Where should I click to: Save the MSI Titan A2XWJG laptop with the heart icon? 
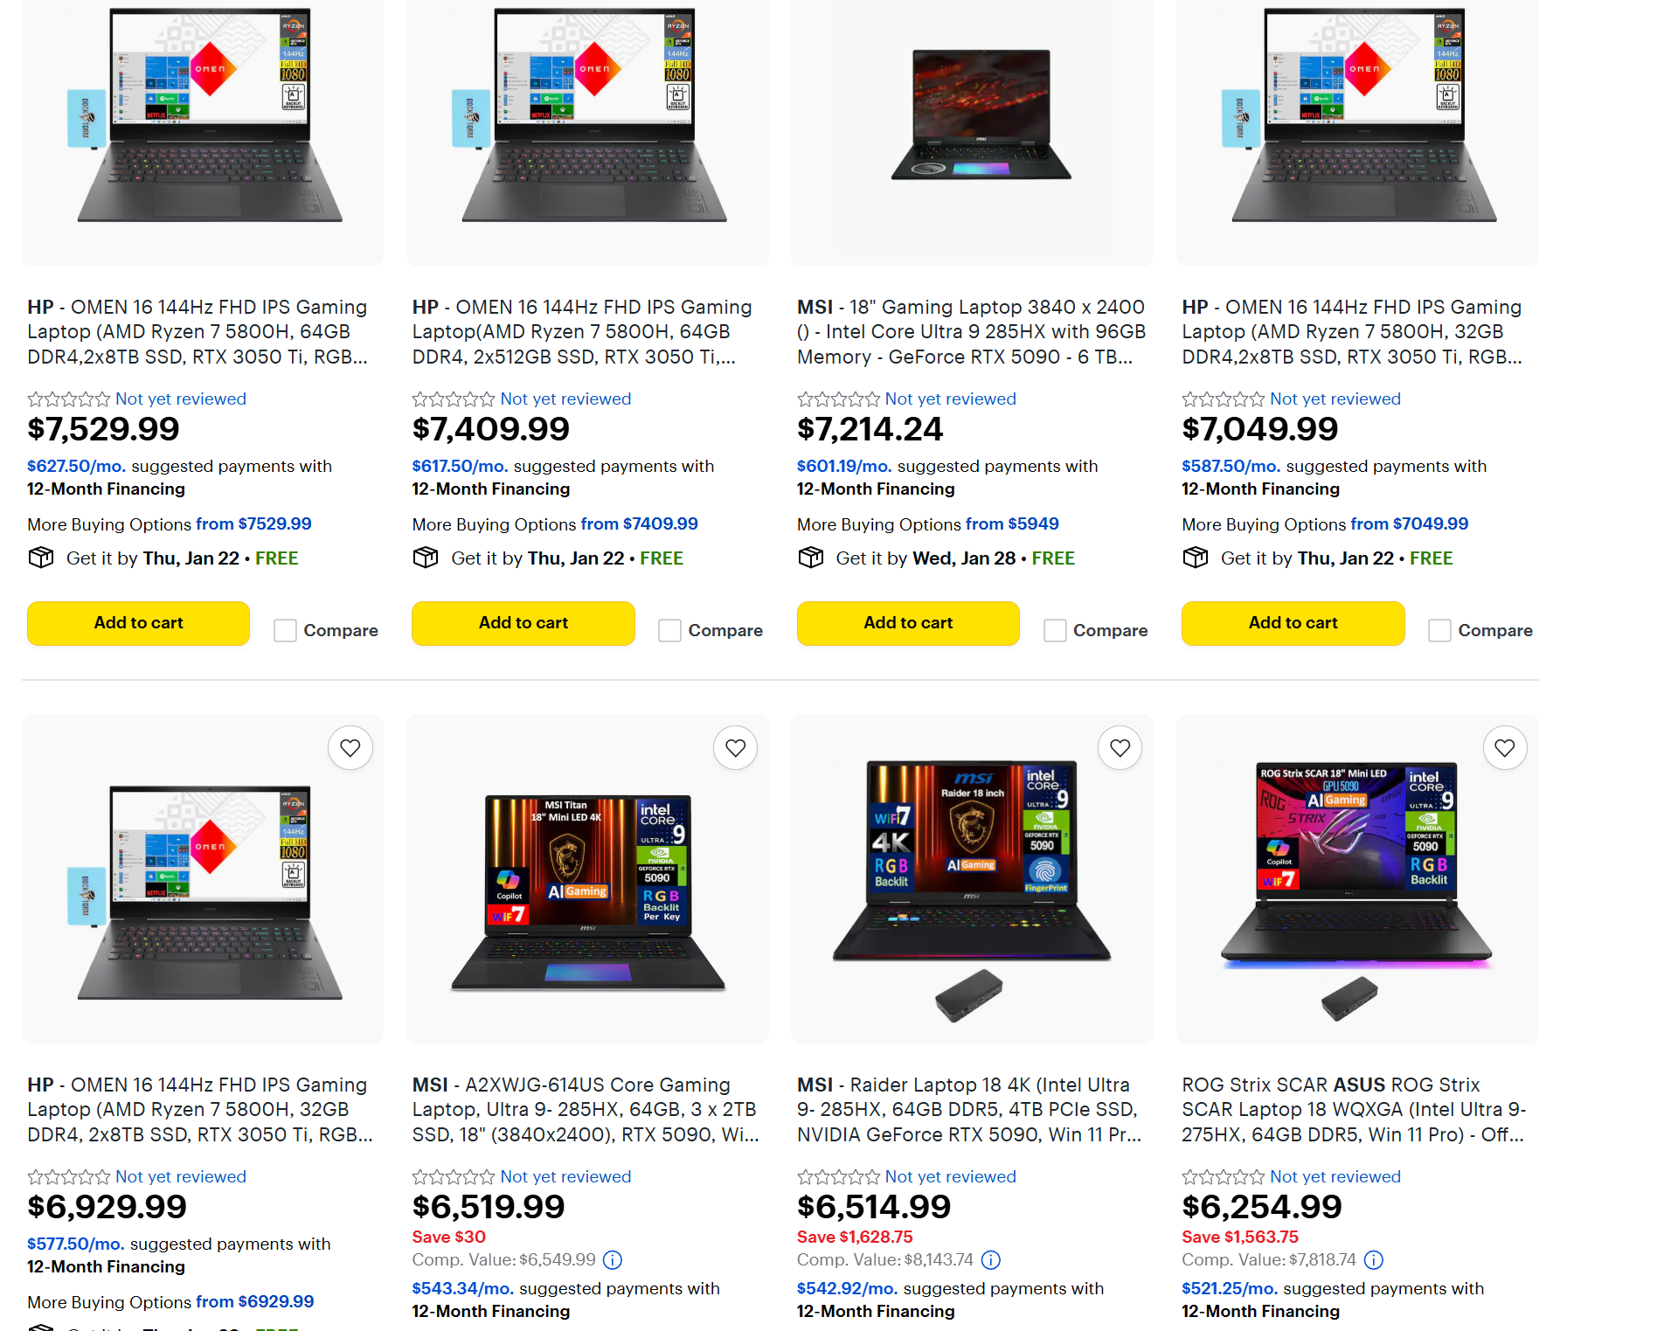[x=735, y=748]
